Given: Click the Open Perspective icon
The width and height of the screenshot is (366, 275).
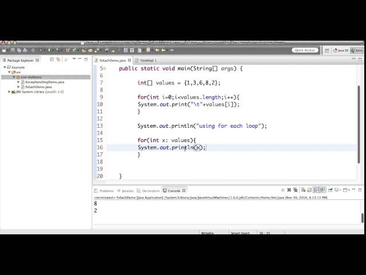Looking at the screenshot, I should click(327, 50).
